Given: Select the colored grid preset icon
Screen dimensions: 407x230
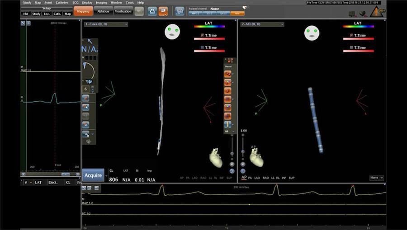Looking at the screenshot, I should click(x=227, y=108).
